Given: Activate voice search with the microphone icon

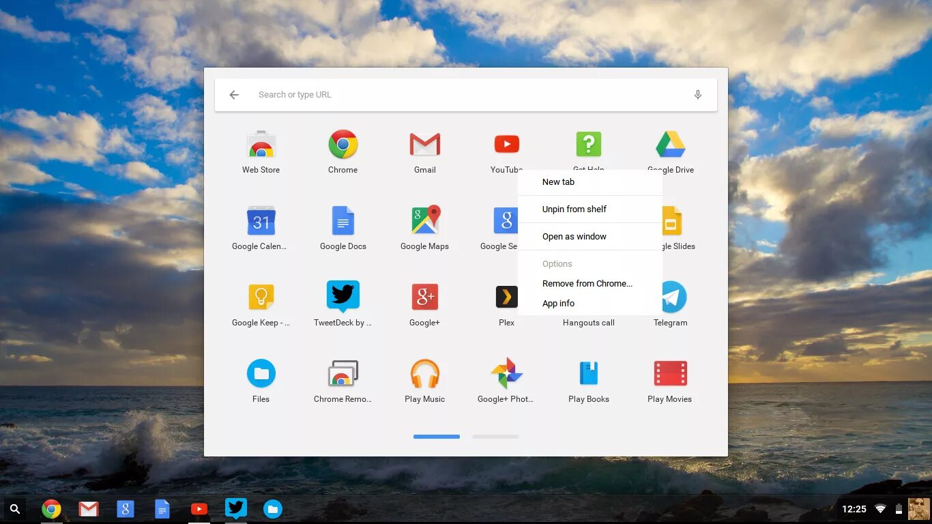Looking at the screenshot, I should [x=697, y=94].
